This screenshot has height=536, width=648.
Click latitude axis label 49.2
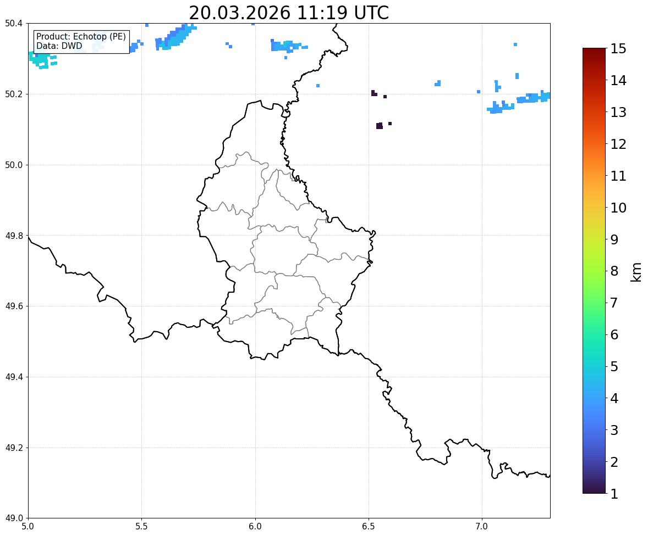tap(14, 448)
